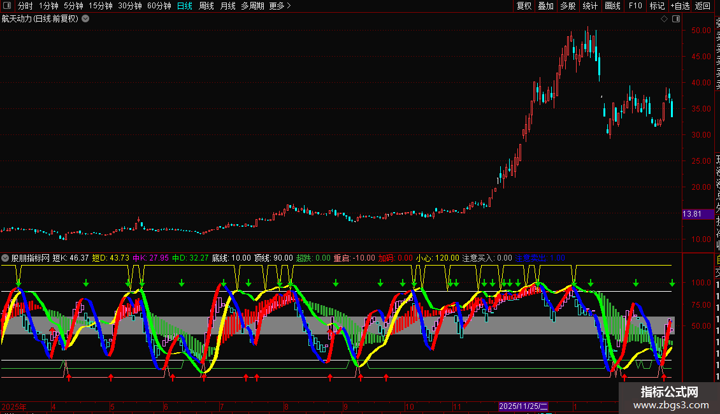Toggle the right panel icon near top-right
Screen dimensions: 720x414
[x=674, y=19]
